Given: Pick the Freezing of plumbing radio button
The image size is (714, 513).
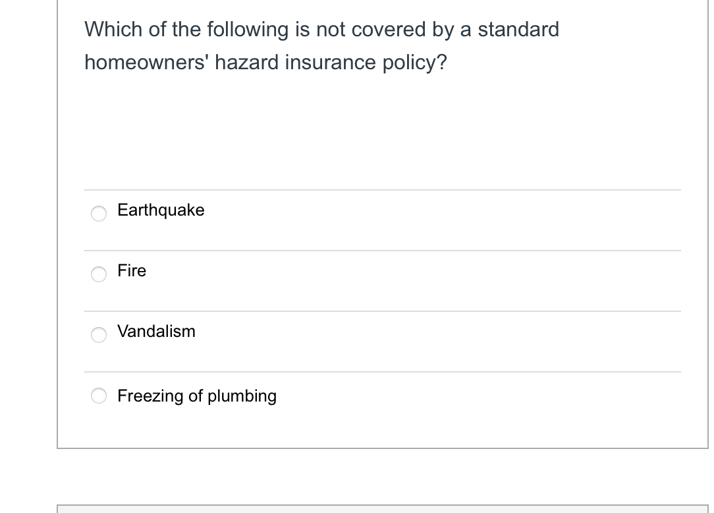Looking at the screenshot, I should [99, 396].
